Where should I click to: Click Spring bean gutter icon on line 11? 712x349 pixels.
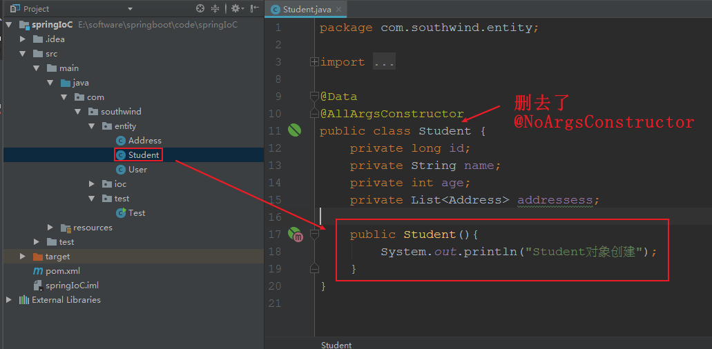pos(294,130)
